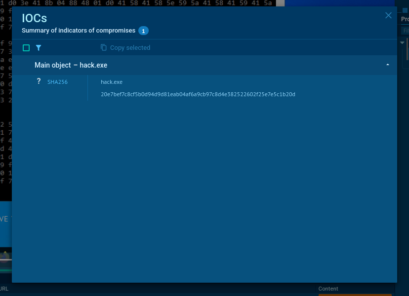Click the IOCs dialog title
The width and height of the screenshot is (409, 296).
35,18
